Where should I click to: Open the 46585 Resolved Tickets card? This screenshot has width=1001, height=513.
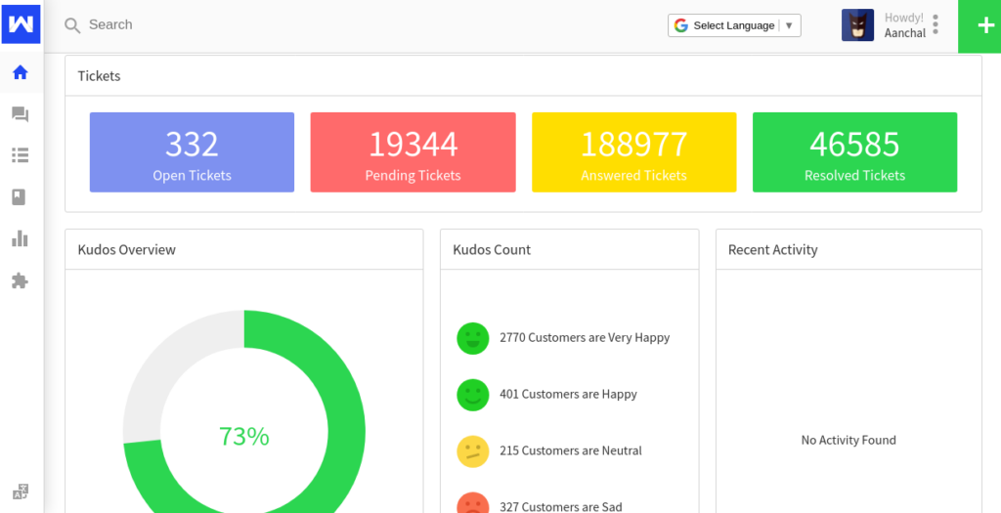point(854,152)
